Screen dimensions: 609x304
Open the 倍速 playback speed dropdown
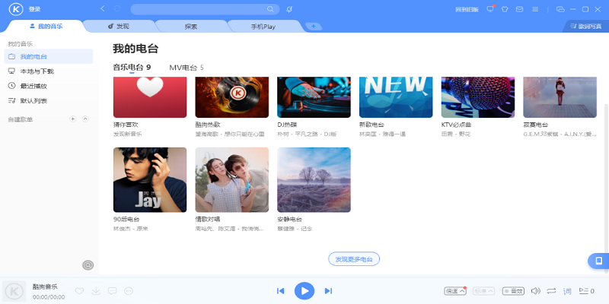pos(455,290)
